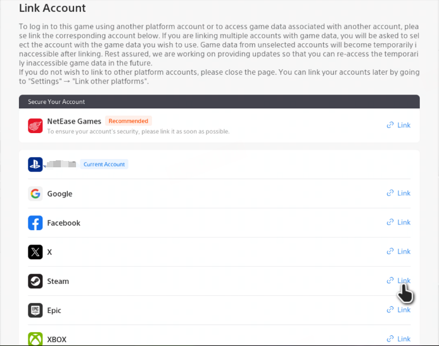Link your Epic account
The height and width of the screenshot is (346, 439).
pos(398,310)
